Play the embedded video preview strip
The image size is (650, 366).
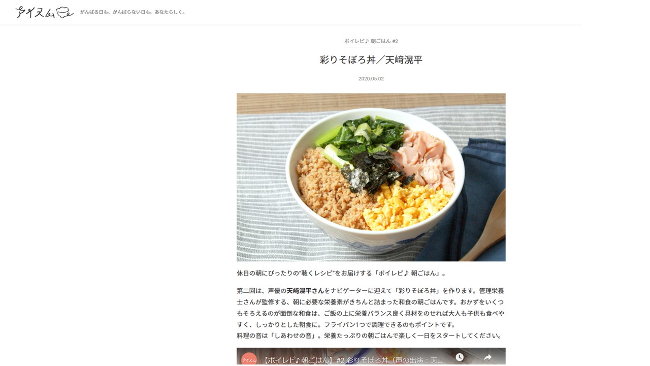click(371, 356)
